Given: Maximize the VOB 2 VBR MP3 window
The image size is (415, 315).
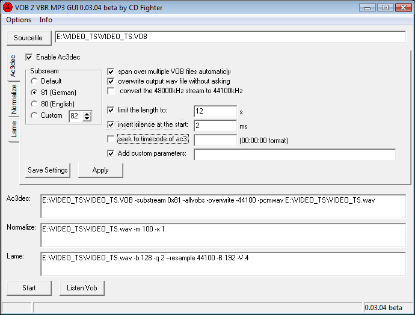Looking at the screenshot, I should (x=385, y=8).
